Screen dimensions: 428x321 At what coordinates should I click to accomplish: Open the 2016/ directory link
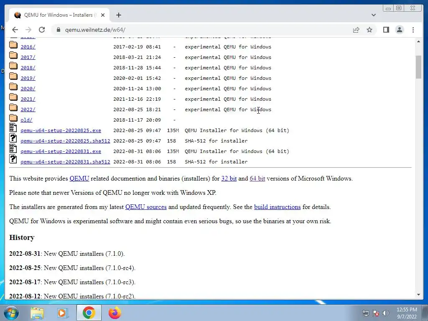click(x=28, y=47)
